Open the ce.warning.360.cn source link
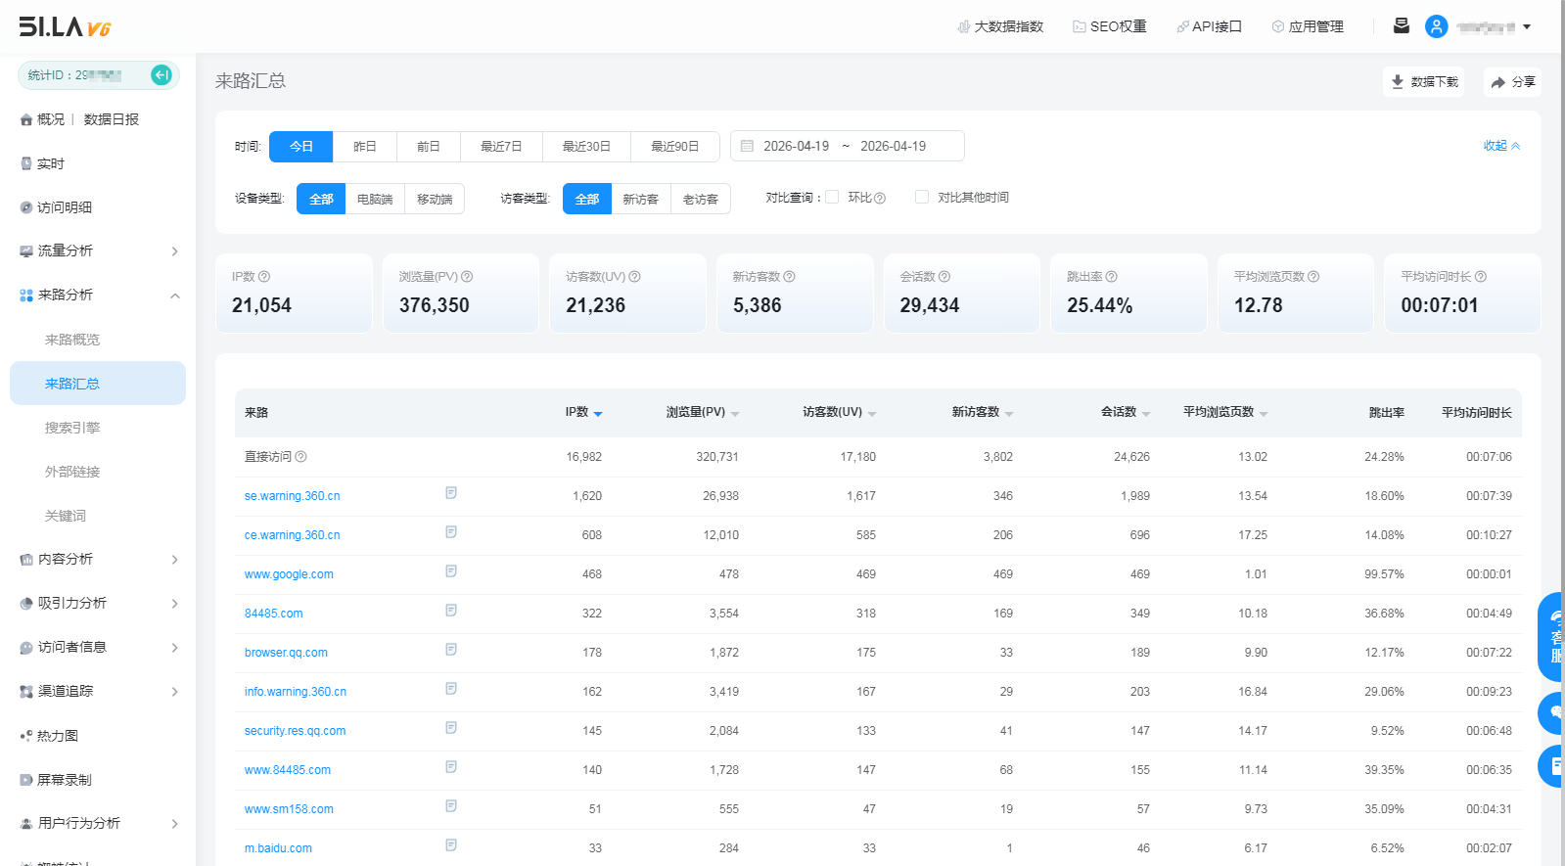 (292, 535)
